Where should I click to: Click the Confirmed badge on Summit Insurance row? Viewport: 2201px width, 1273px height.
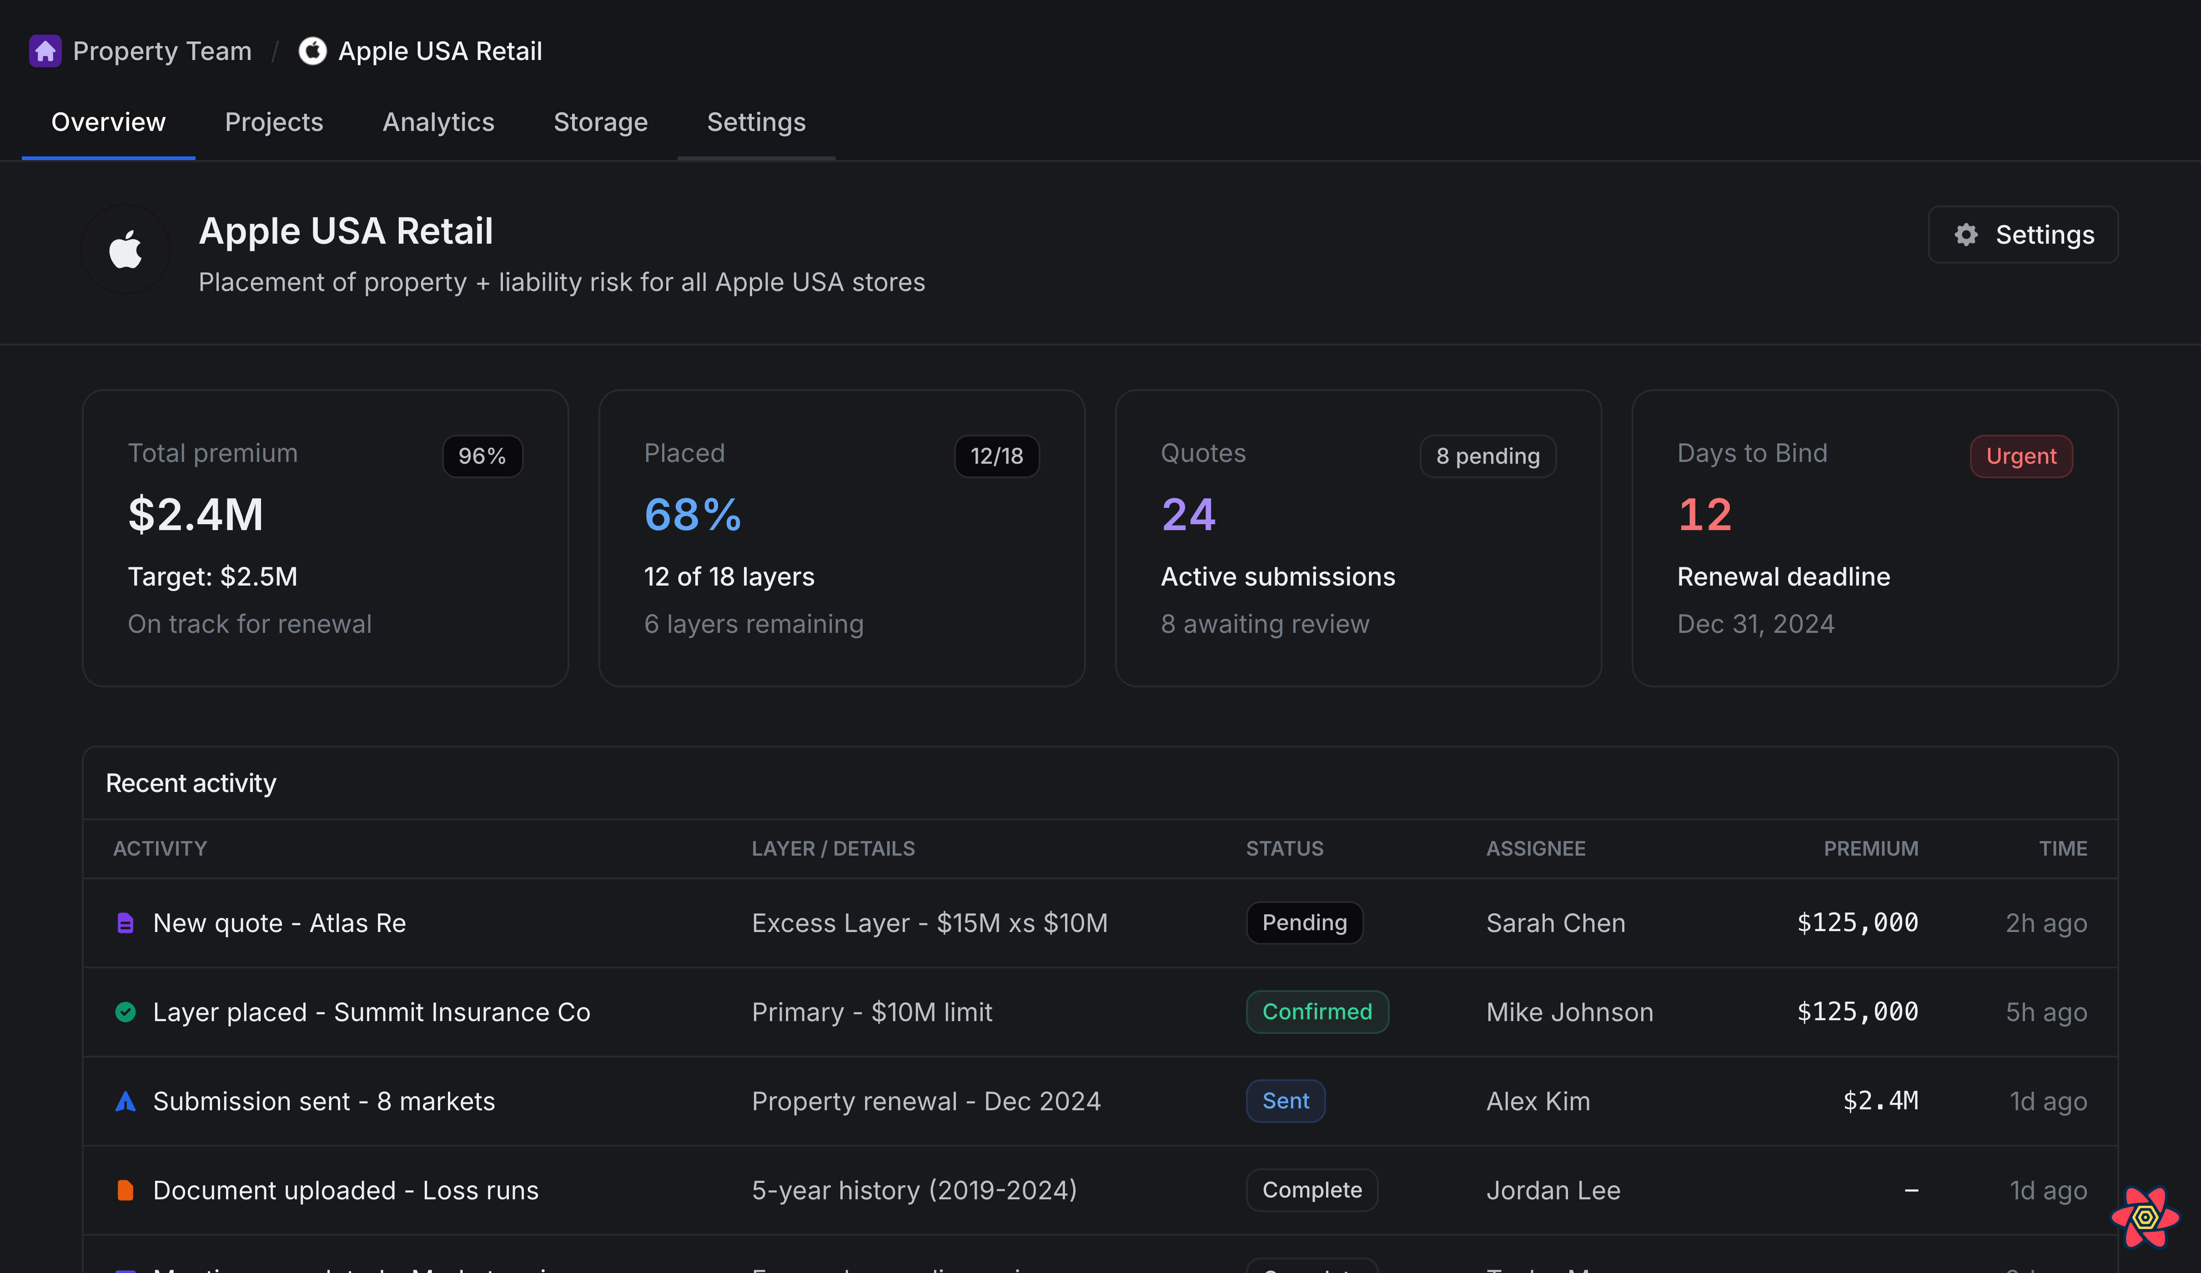pyautogui.click(x=1317, y=1012)
